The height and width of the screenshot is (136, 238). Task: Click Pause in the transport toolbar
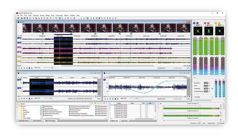click(x=96, y=18)
